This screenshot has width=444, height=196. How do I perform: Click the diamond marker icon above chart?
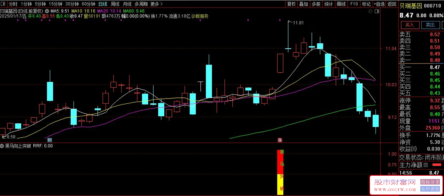[x=371, y=11]
